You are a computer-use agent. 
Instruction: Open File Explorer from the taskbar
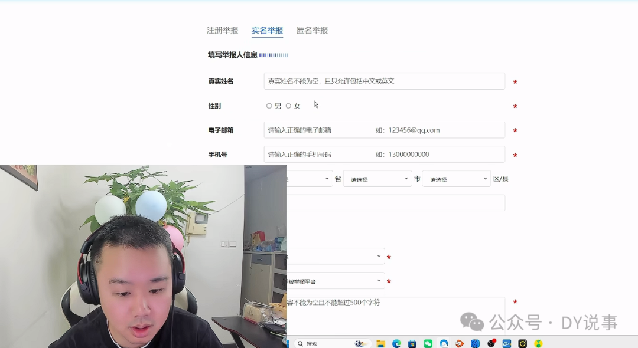tap(380, 343)
